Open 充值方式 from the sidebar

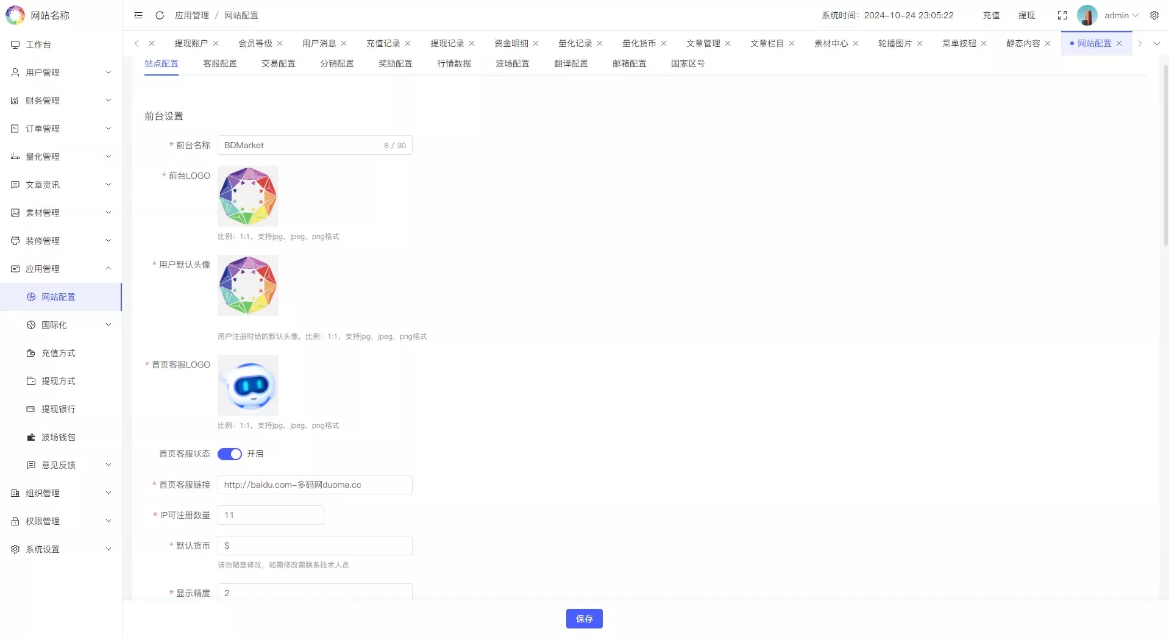58,353
